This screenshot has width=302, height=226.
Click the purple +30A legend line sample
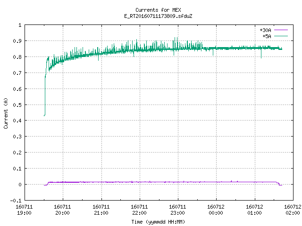pyautogui.click(x=281, y=30)
